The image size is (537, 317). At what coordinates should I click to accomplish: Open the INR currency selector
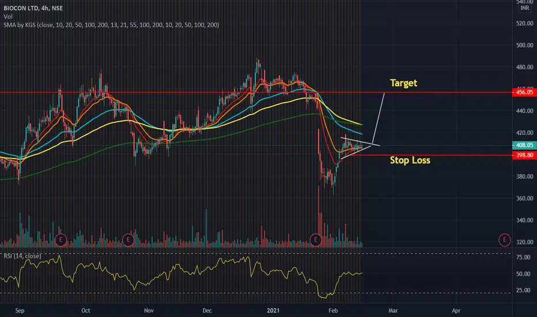525,8
